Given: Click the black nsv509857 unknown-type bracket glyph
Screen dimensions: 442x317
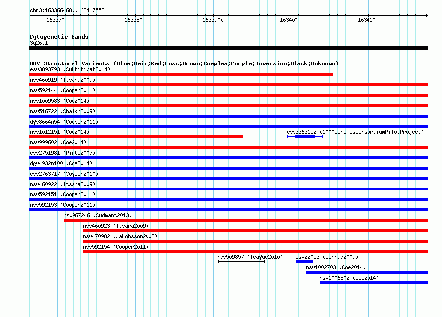Looking at the screenshot, I should click(241, 262).
